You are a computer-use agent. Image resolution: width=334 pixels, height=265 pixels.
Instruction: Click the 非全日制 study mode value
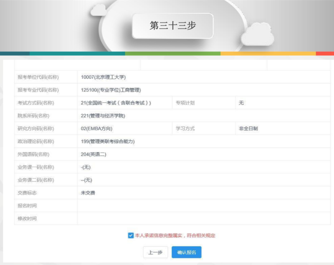pos(248,128)
